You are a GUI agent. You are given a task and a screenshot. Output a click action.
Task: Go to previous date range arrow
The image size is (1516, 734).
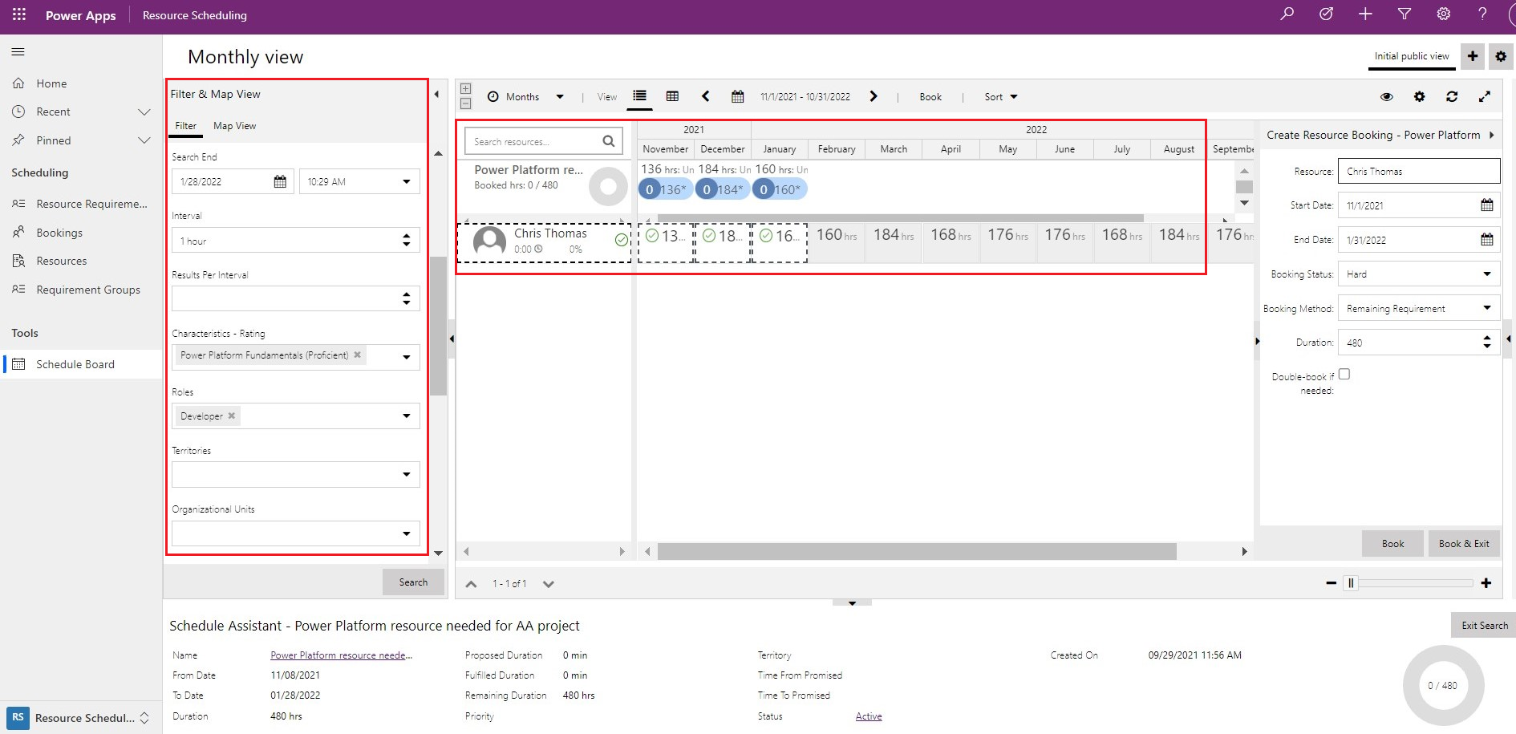706,96
